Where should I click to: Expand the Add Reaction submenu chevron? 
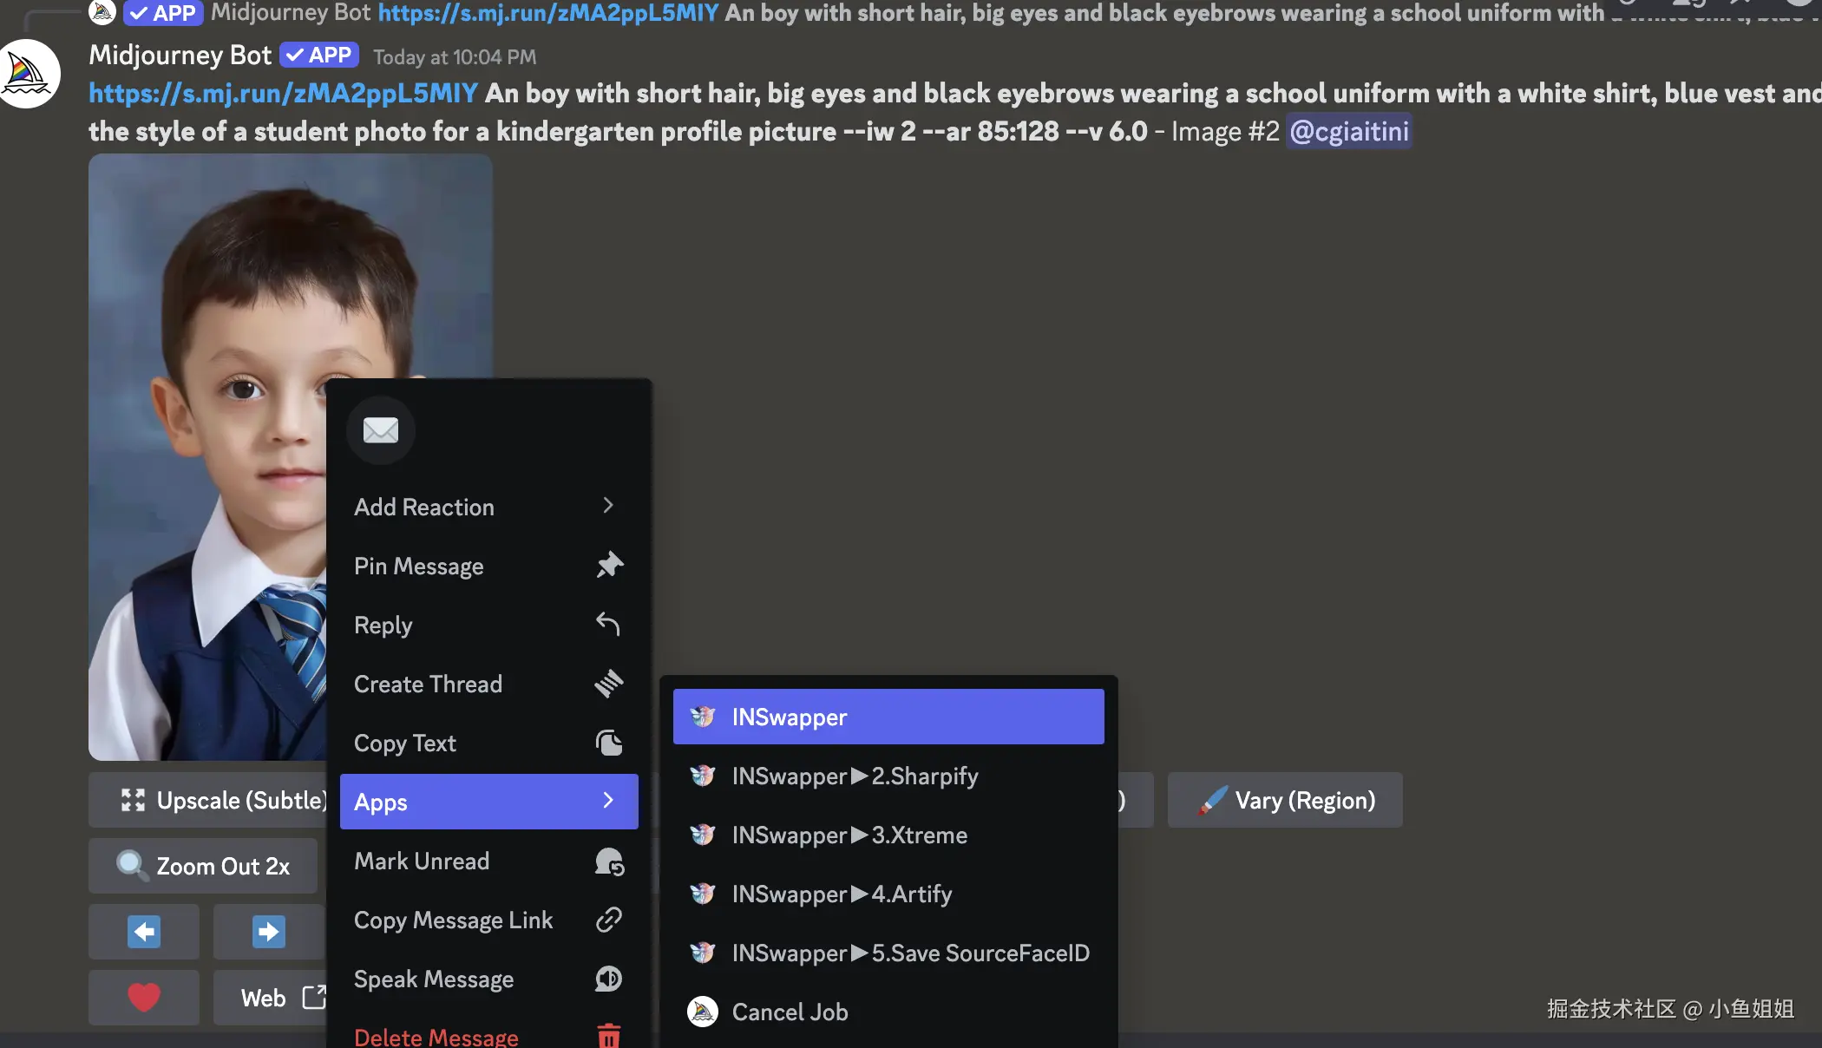608,506
